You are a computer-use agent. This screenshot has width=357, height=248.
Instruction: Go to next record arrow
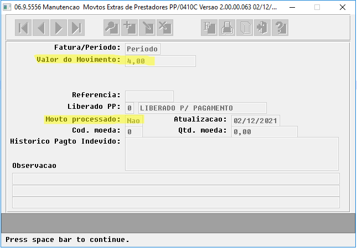(59, 28)
